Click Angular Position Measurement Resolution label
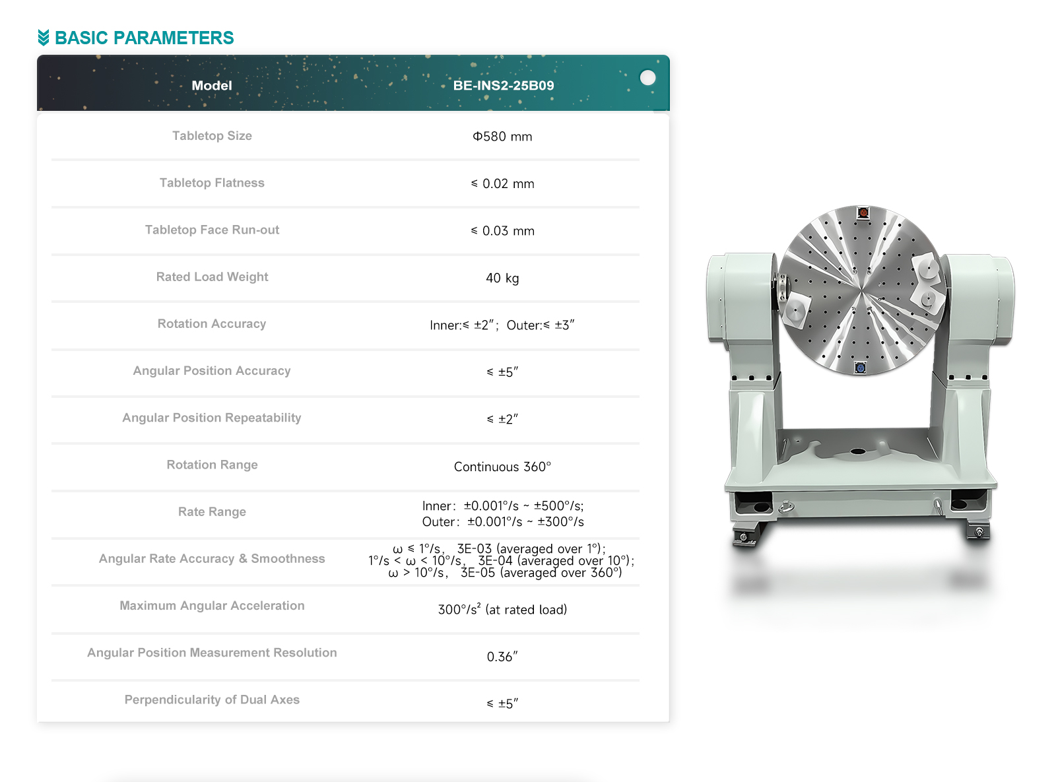 [212, 653]
